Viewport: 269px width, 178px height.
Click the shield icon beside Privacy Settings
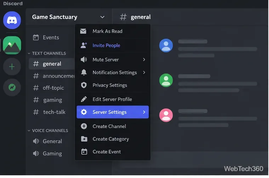point(84,85)
